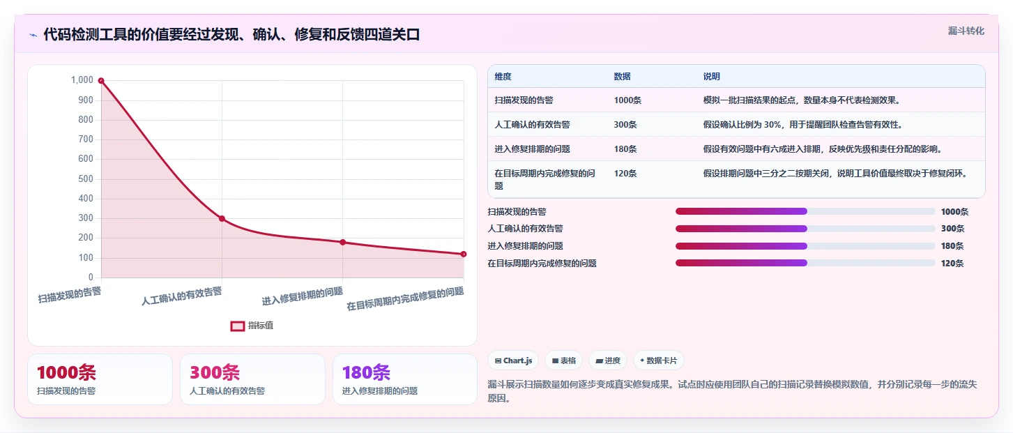Image resolution: width=1013 pixels, height=433 pixels.
Task: Select the 表格 tag button
Action: click(x=564, y=360)
